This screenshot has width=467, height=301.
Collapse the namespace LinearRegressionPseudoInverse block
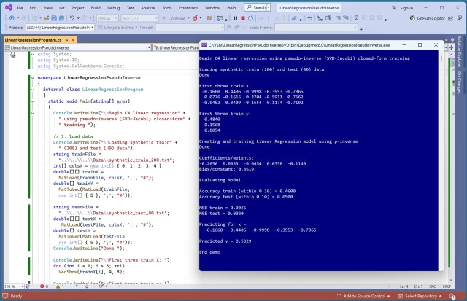[31, 77]
